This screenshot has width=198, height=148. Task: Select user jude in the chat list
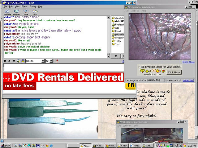pyautogui.click(x=115, y=28)
